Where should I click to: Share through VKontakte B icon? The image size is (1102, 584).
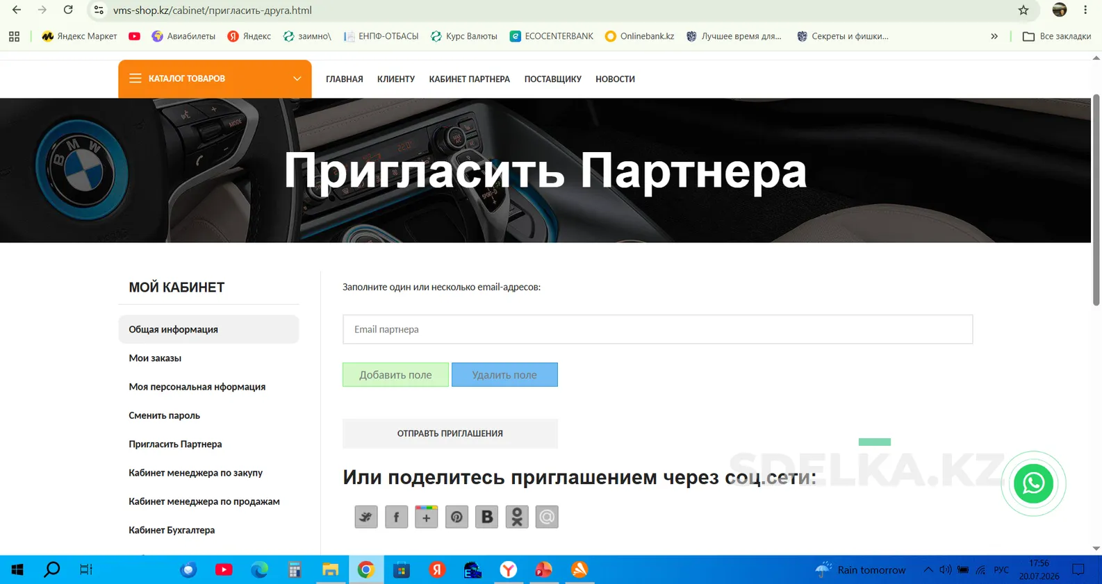[486, 517]
